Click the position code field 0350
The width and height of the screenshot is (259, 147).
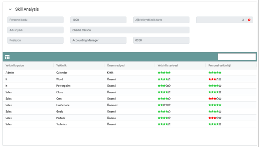pos(161,40)
